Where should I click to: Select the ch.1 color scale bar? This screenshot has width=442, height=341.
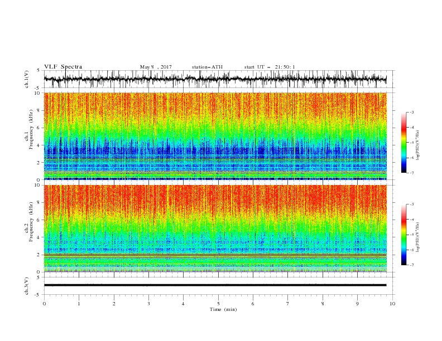pos(403,143)
